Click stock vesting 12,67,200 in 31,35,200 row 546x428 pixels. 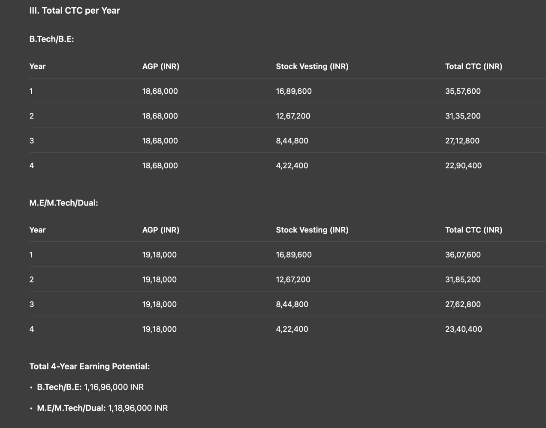tap(293, 116)
